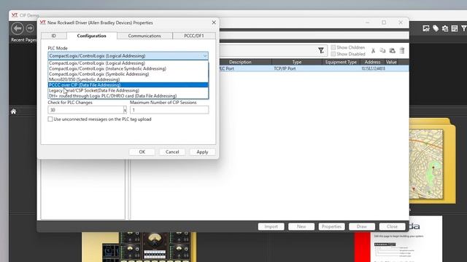Screen dimensions: 467x262
Task: Click OK in driver properties
Action: (142, 152)
